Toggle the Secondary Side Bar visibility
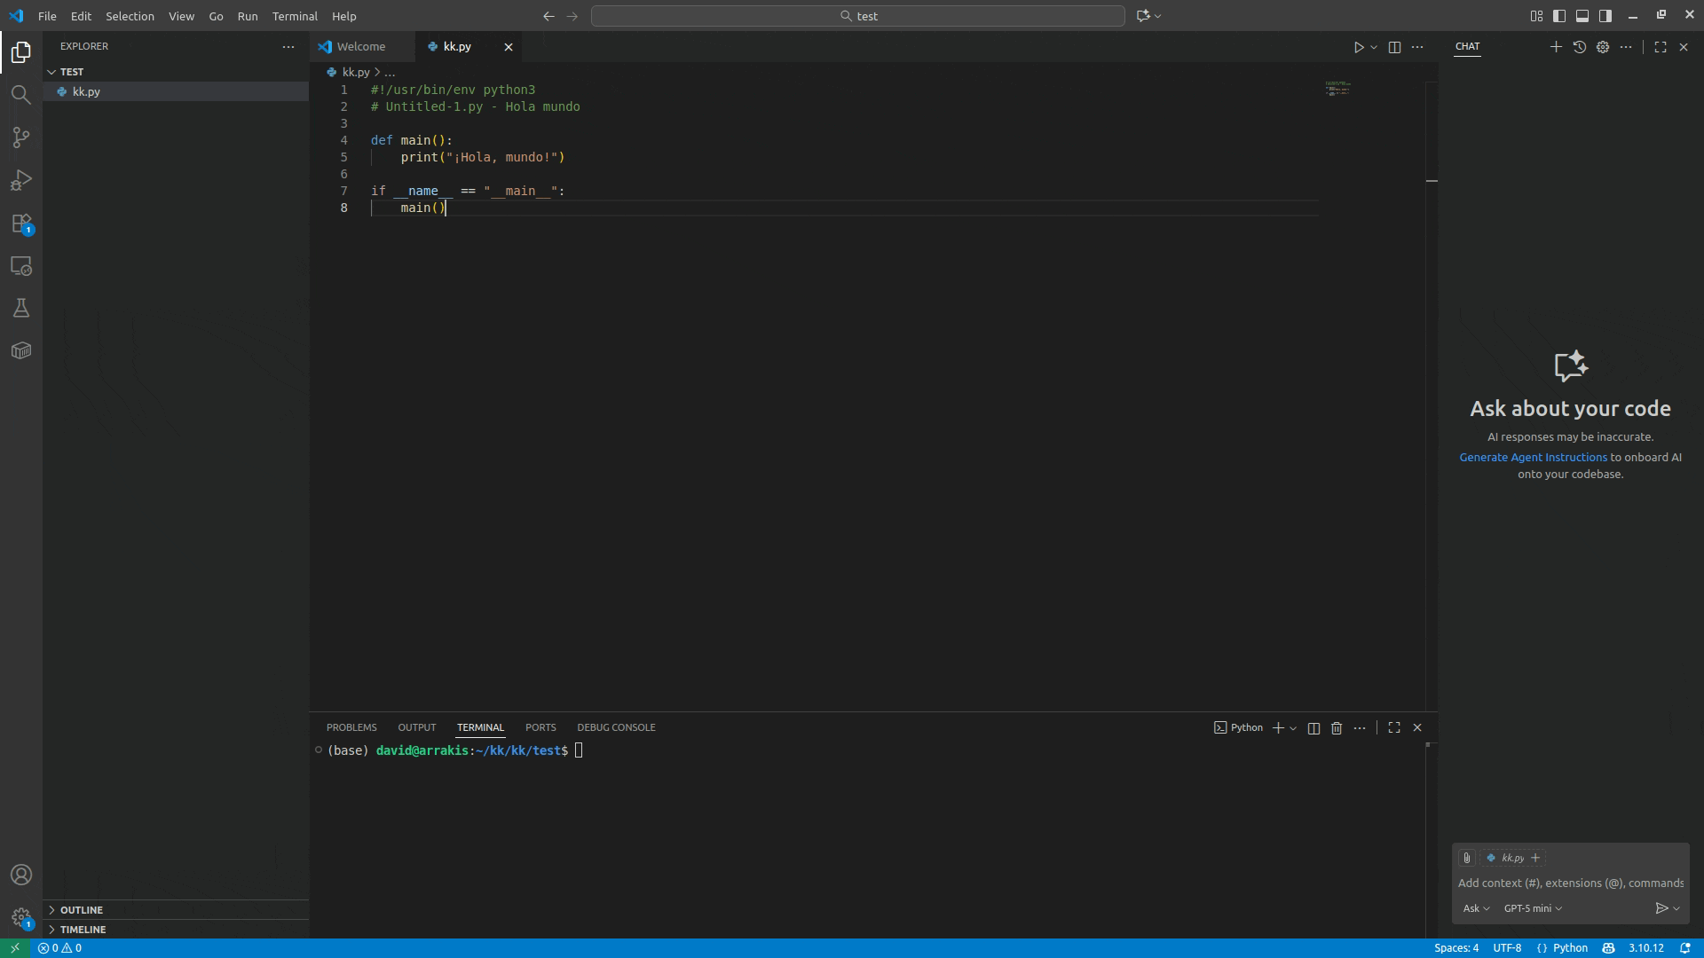 [x=1605, y=15]
